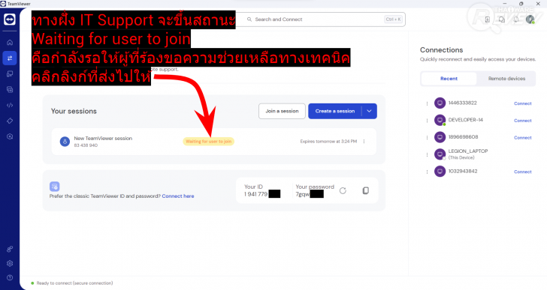Click the LEGION_LAPTOP device name
This screenshot has height=290, width=547.
[468, 151]
